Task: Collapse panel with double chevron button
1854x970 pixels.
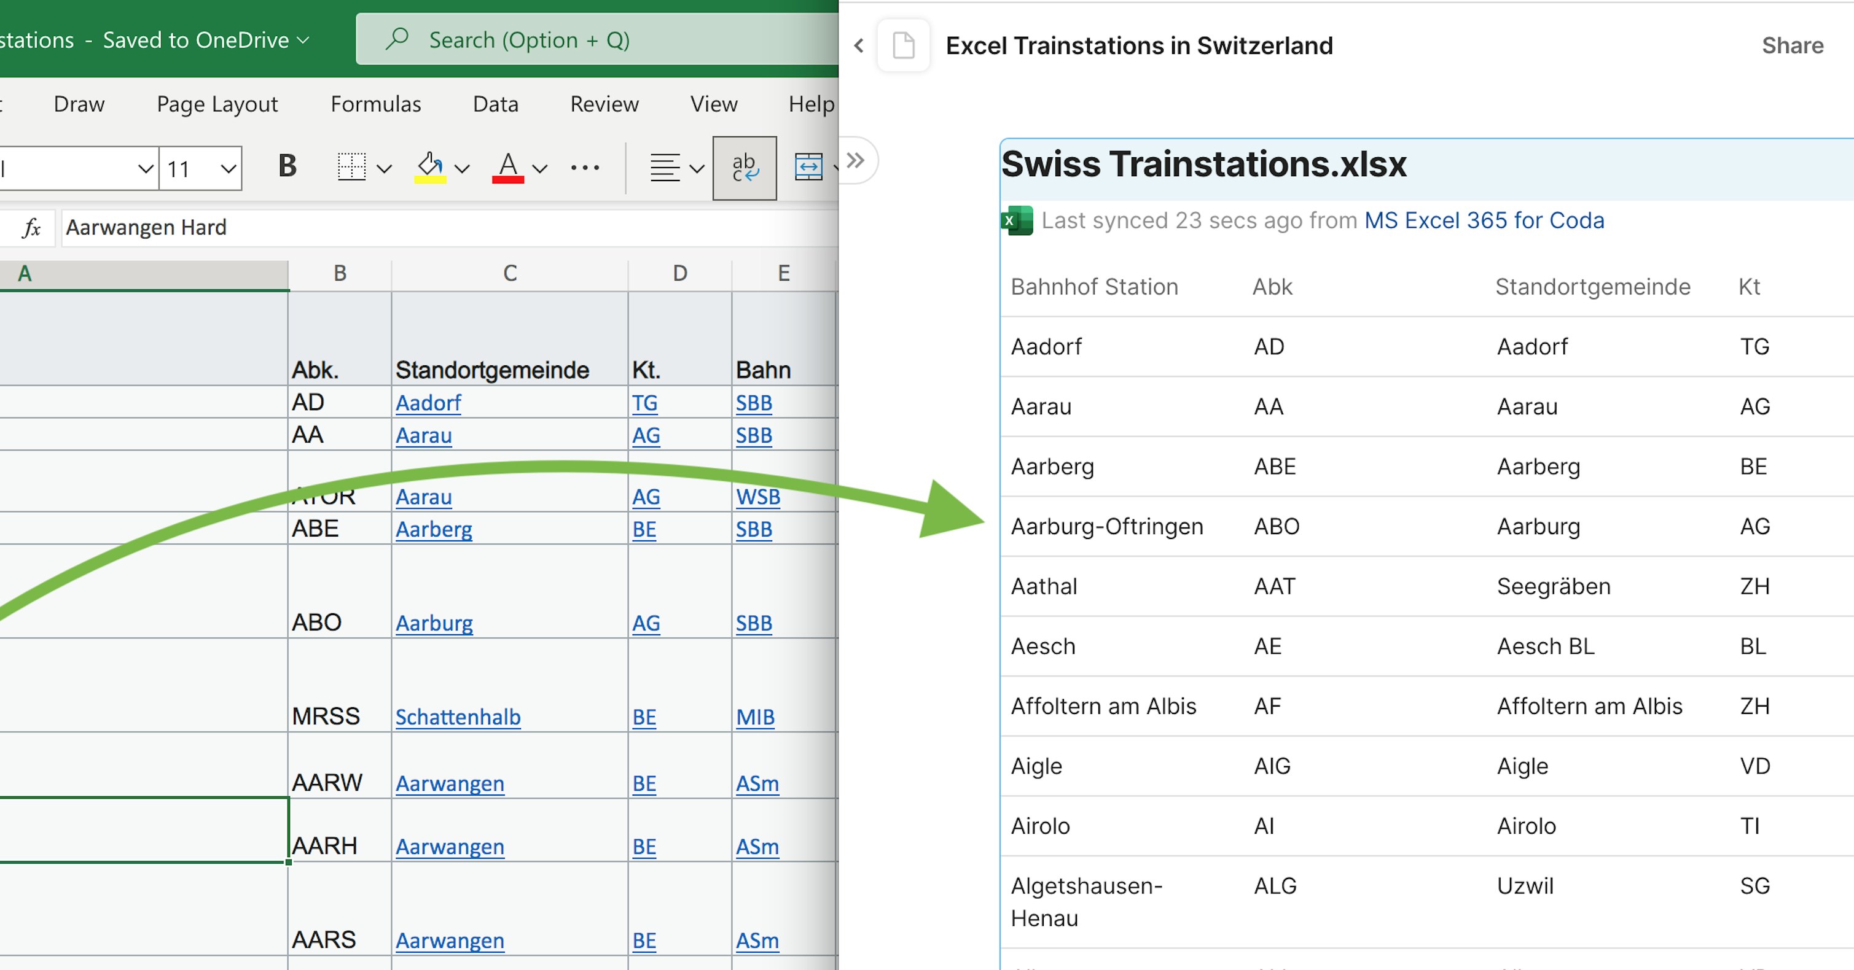Action: pyautogui.click(x=855, y=160)
